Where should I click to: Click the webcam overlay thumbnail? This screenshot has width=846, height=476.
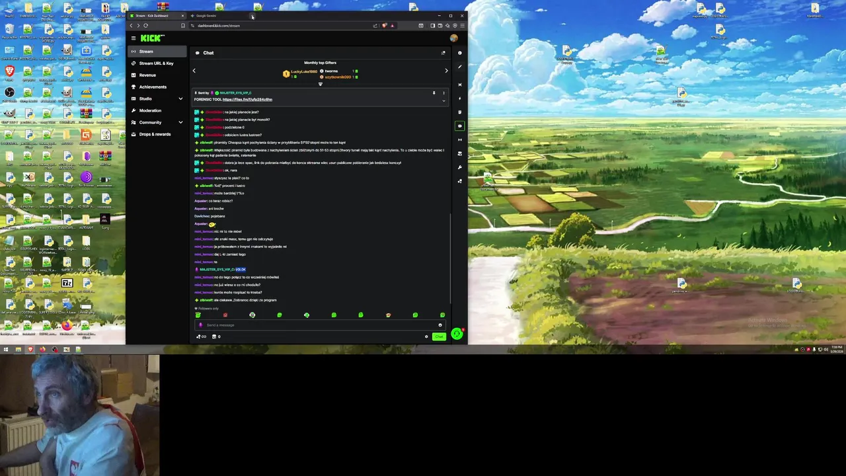(79, 415)
